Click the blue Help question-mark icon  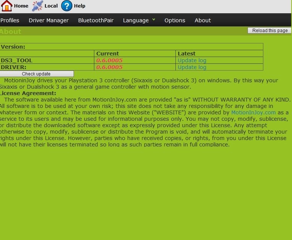coord(67,6)
